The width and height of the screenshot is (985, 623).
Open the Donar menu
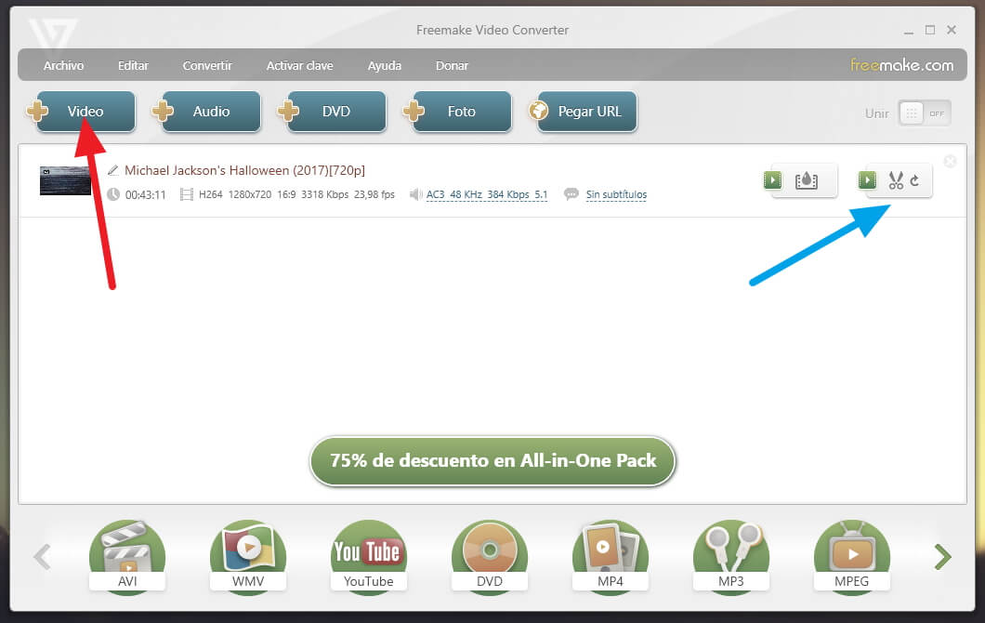tap(453, 65)
